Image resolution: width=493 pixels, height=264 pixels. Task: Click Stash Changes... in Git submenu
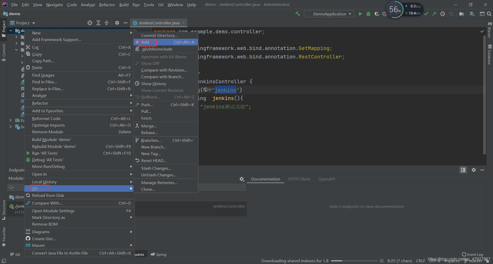tap(166, 168)
